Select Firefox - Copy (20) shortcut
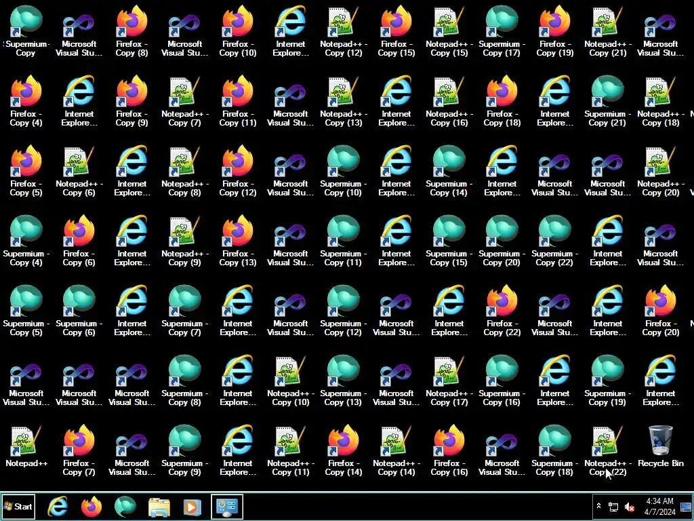This screenshot has width=694, height=521. (660, 311)
